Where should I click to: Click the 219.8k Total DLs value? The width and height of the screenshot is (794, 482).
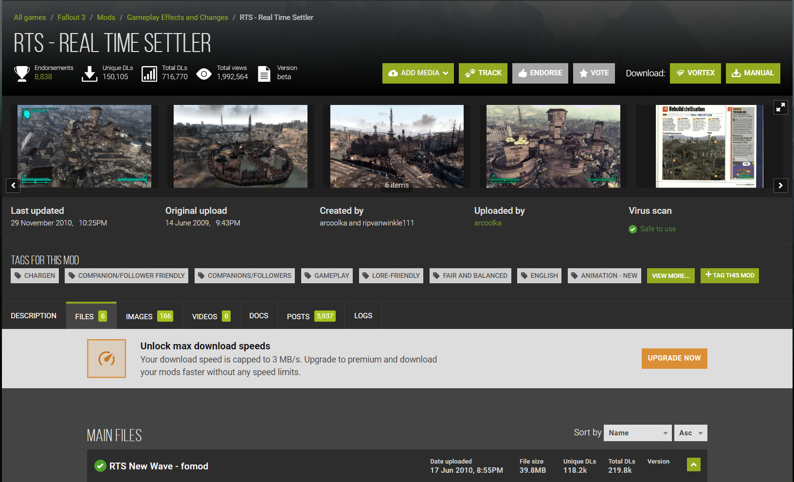(x=620, y=470)
